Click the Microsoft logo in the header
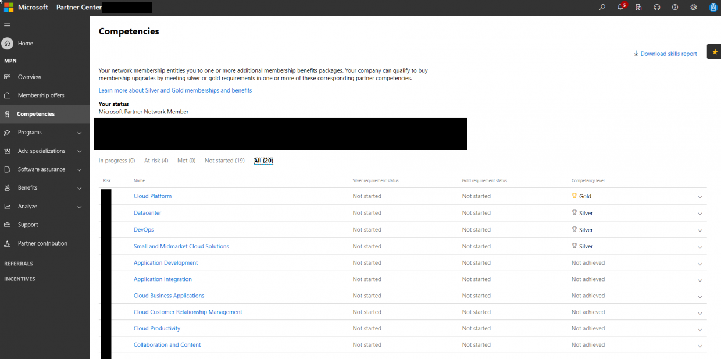The image size is (721, 359). click(x=9, y=8)
